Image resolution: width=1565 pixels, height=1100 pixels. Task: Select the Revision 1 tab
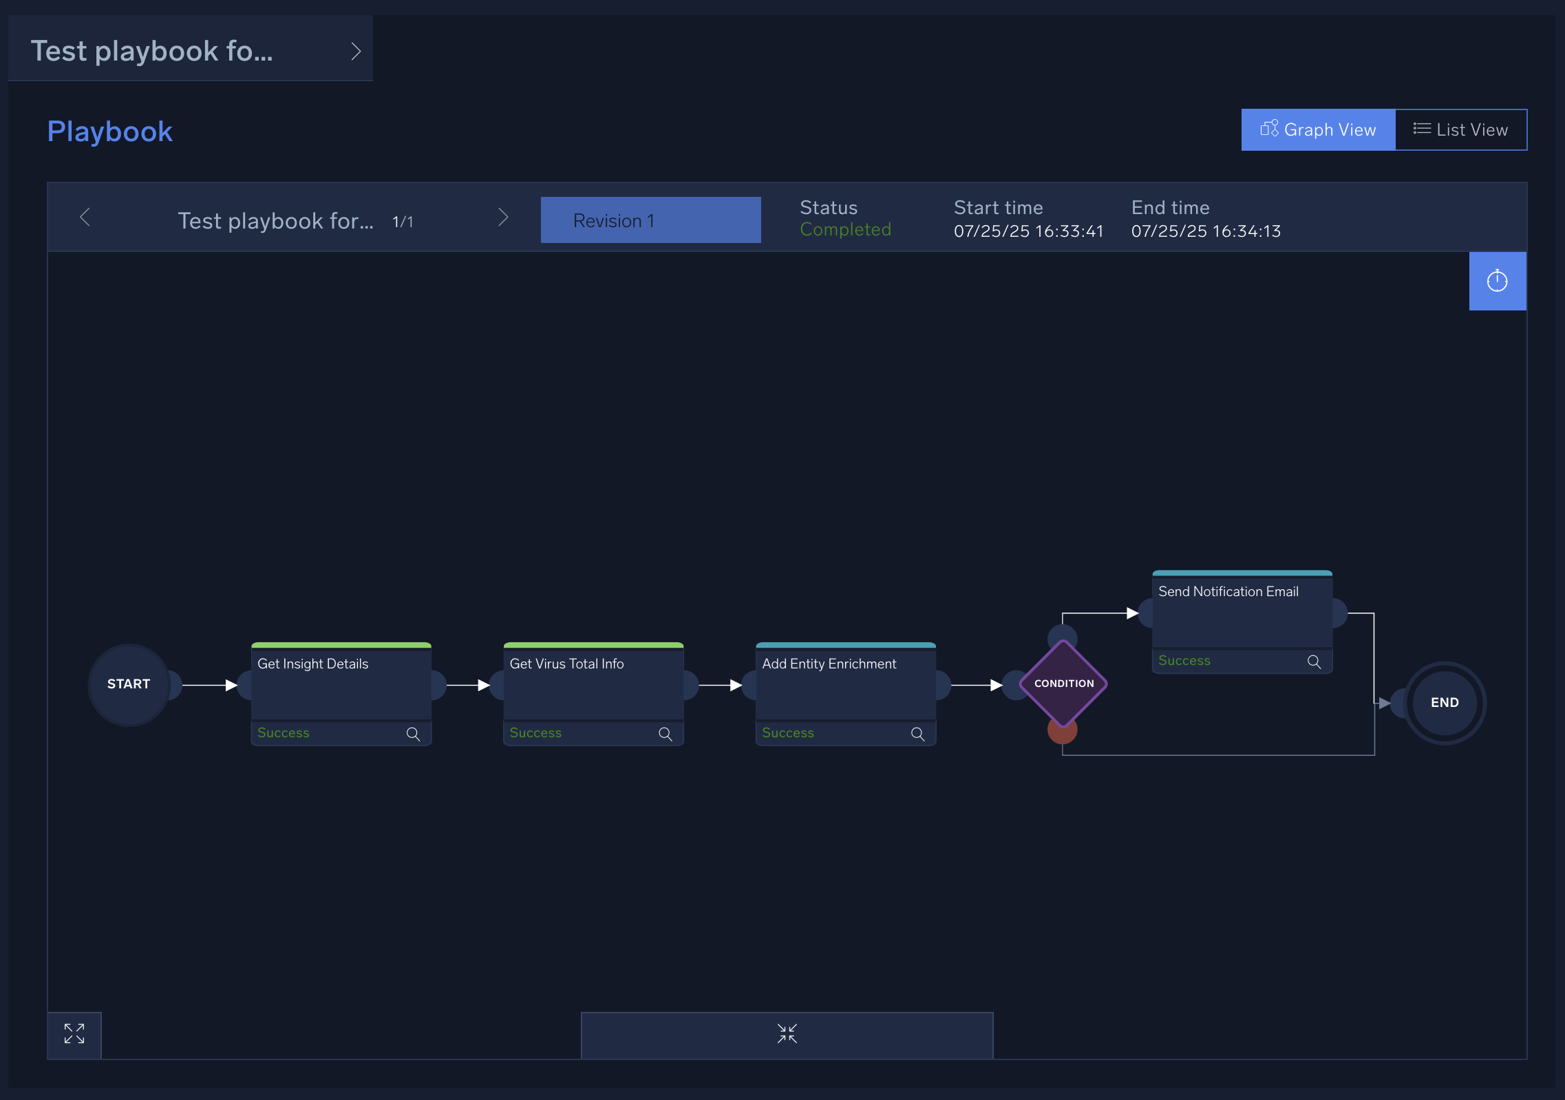(650, 220)
